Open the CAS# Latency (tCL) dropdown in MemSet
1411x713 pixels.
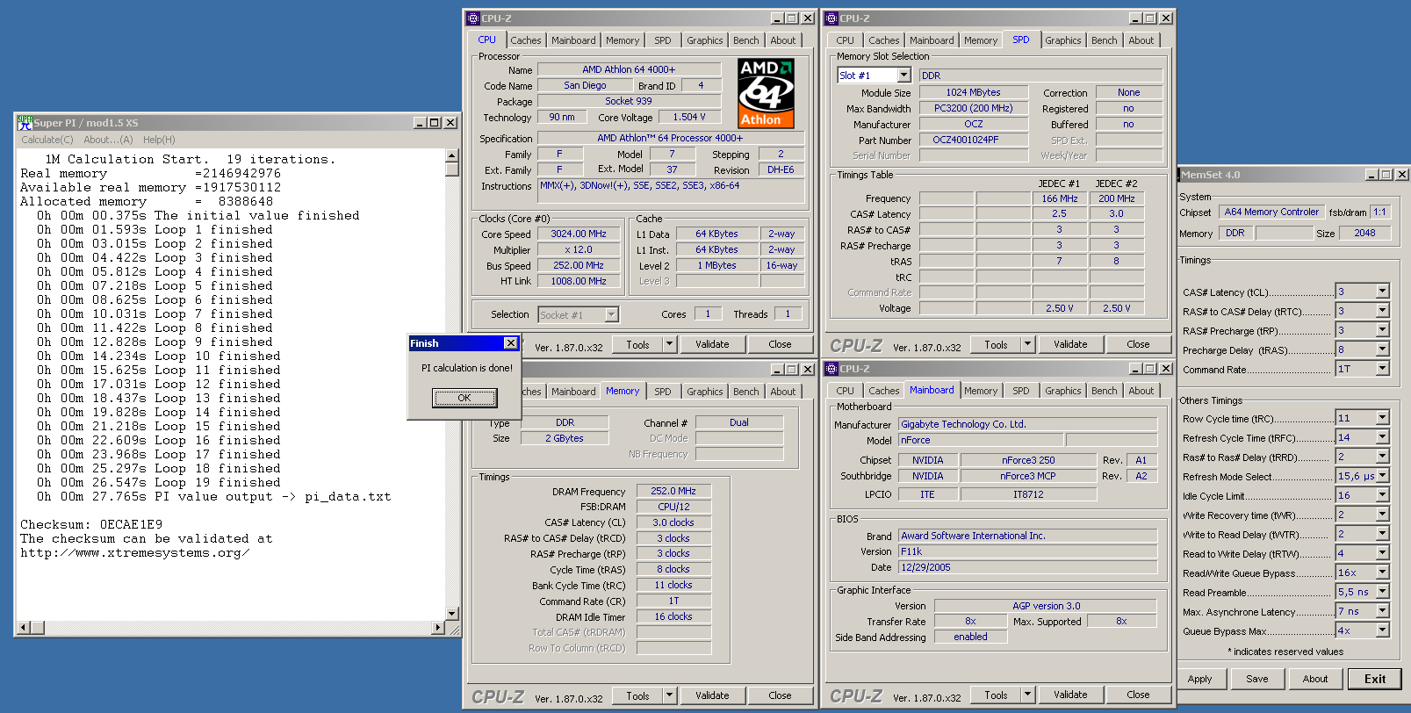tap(1382, 292)
